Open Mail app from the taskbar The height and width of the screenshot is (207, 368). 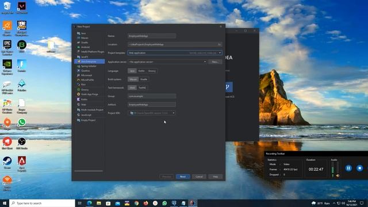coord(117,203)
